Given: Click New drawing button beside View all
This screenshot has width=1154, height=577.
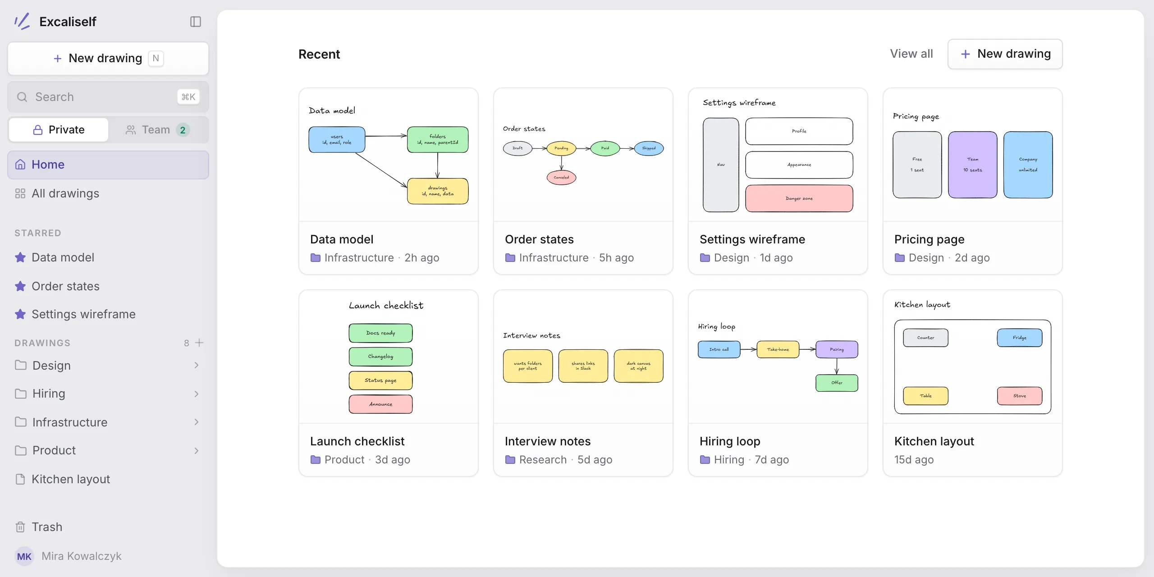Looking at the screenshot, I should [1005, 54].
